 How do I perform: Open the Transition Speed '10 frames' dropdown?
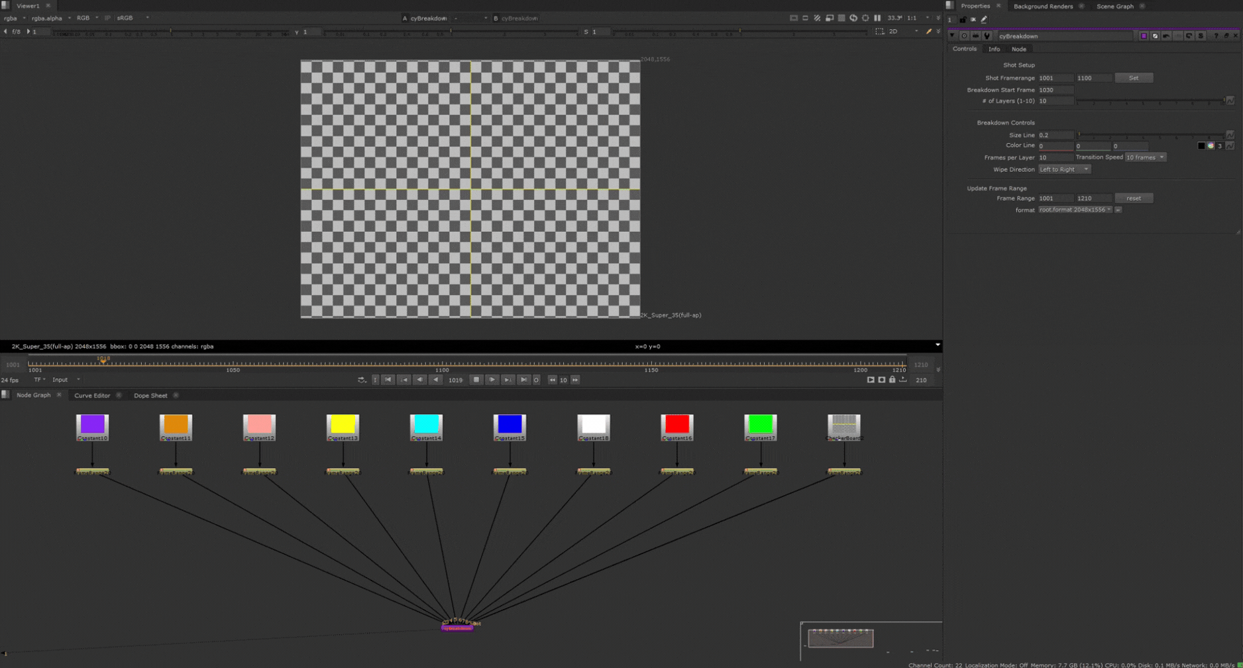tap(1145, 157)
